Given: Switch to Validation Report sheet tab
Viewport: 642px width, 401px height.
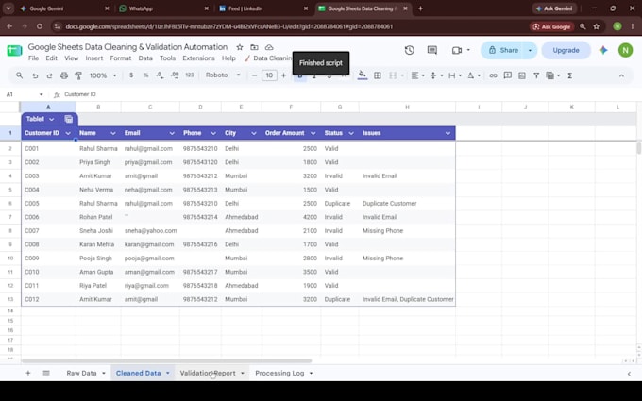Looking at the screenshot, I should click(x=208, y=373).
